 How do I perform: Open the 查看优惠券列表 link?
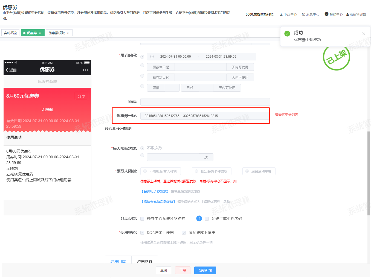287,115
